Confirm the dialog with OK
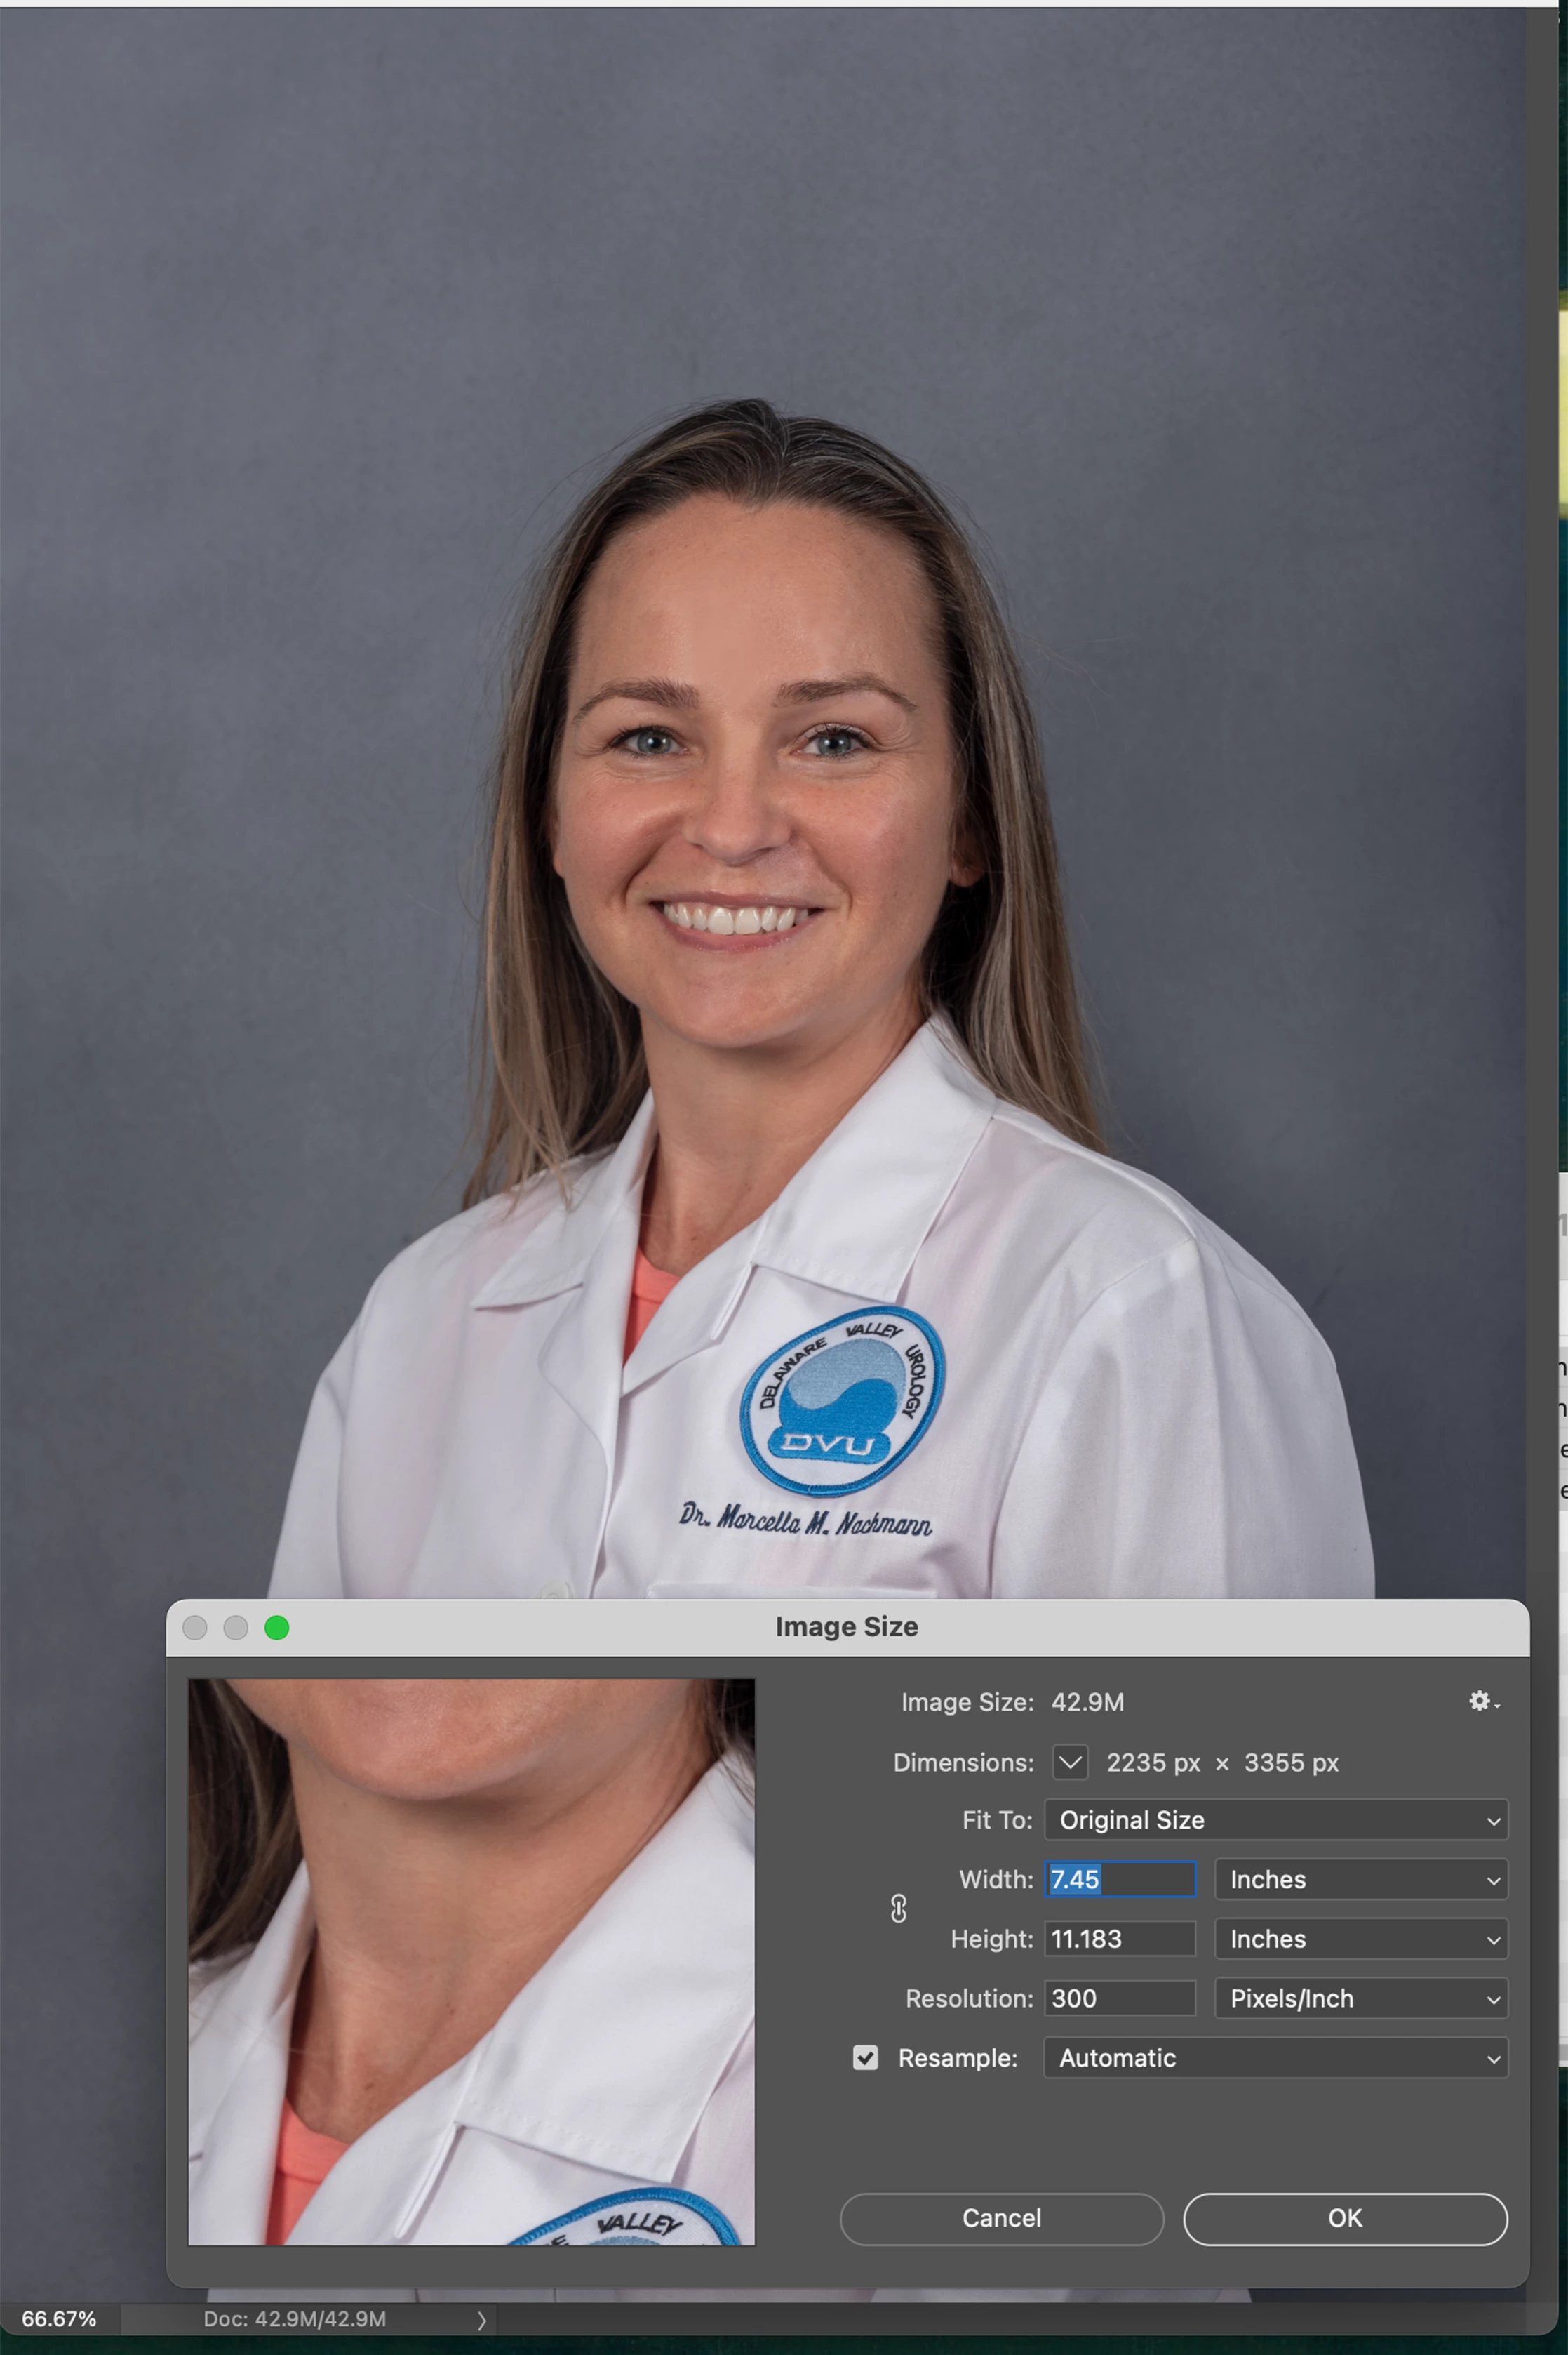1568x2355 pixels. point(1344,2218)
